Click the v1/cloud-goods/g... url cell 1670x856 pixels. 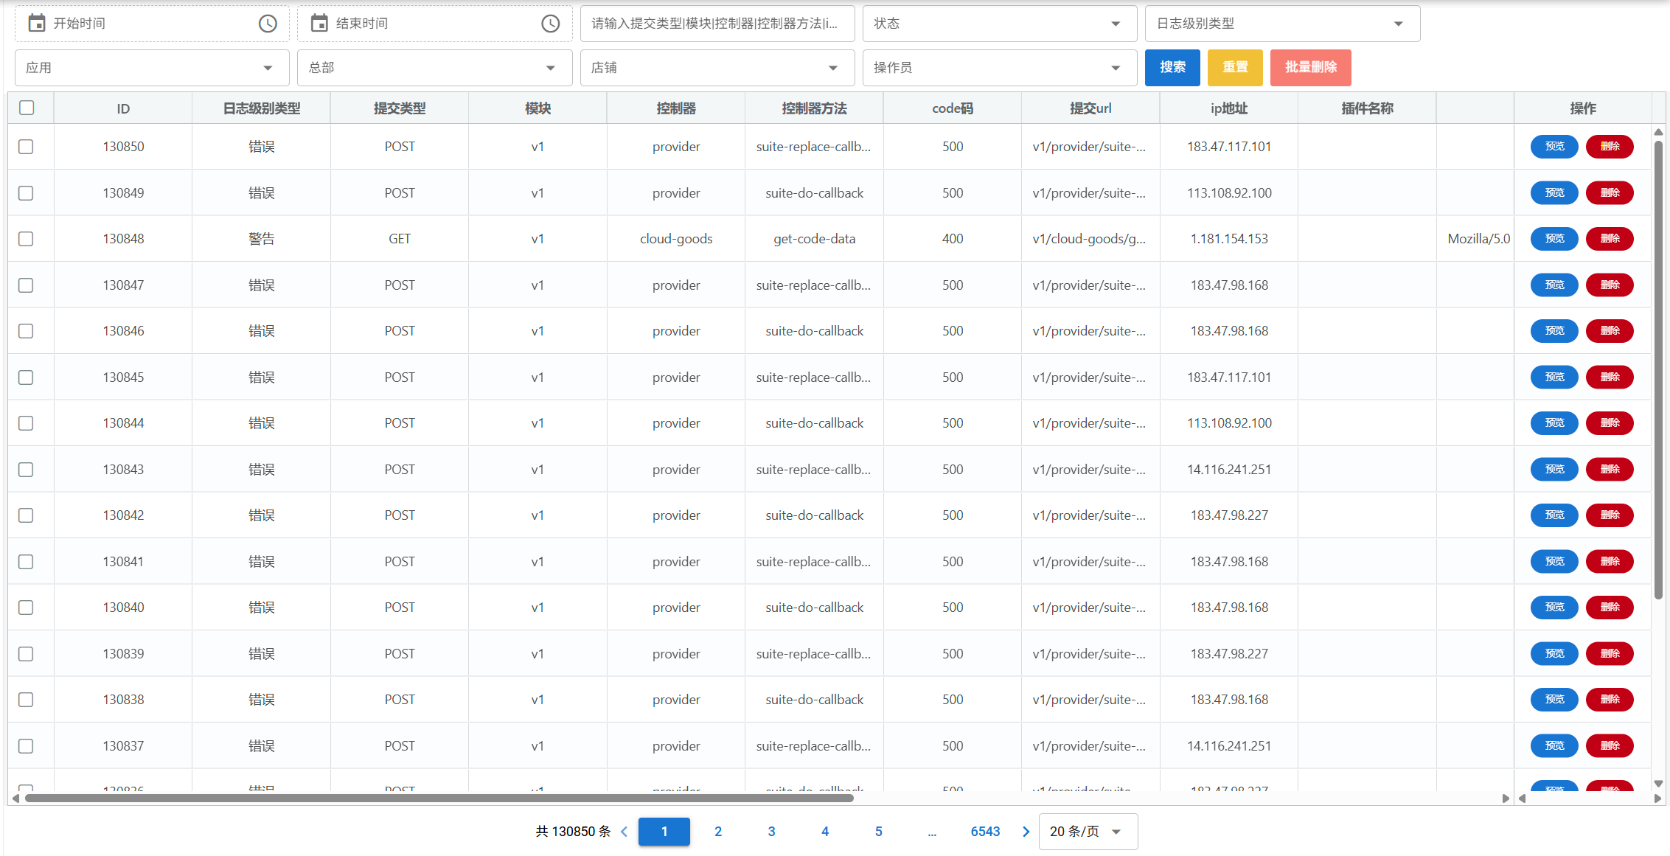click(1090, 239)
